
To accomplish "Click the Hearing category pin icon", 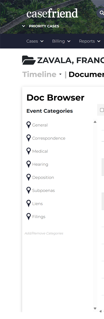I will 29,164.
